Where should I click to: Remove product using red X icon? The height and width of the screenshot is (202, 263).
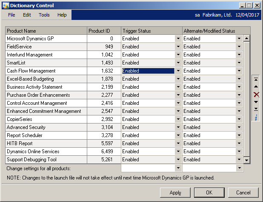coord(256,95)
